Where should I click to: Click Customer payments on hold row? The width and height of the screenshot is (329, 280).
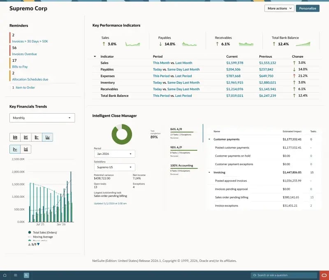pos(264,156)
